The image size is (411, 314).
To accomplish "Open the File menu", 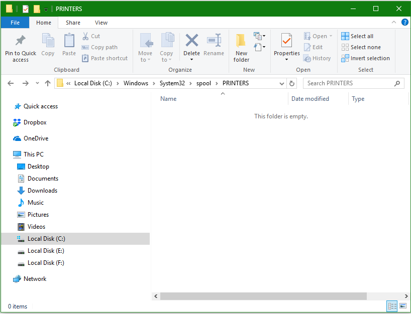I will [x=15, y=23].
